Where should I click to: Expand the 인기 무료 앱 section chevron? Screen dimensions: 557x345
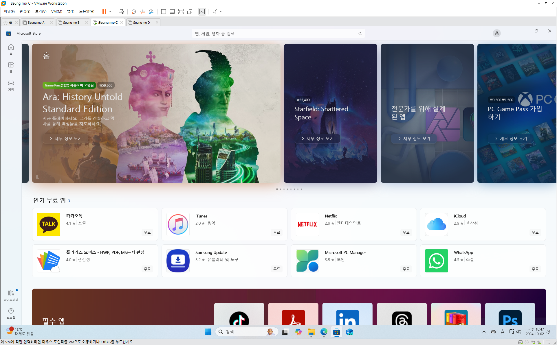pyautogui.click(x=69, y=200)
